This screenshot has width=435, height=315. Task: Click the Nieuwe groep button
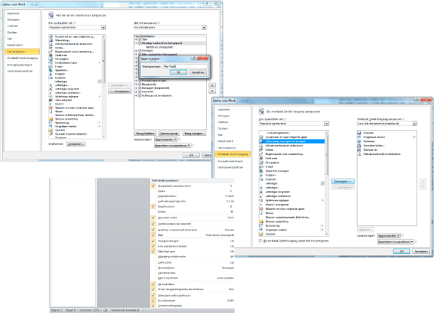(169, 134)
